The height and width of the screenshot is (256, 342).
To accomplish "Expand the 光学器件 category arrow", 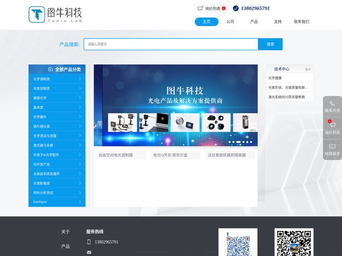I will tap(80, 117).
